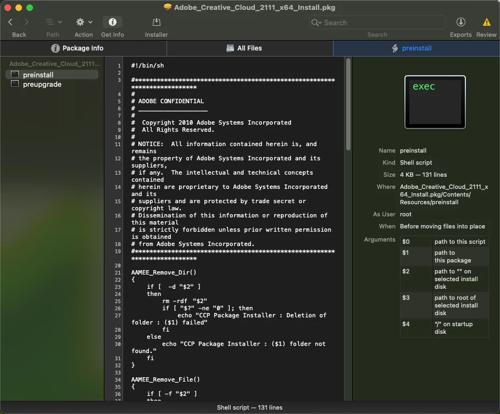Click the $0 argument row
The width and height of the screenshot is (500, 414).
click(444, 242)
